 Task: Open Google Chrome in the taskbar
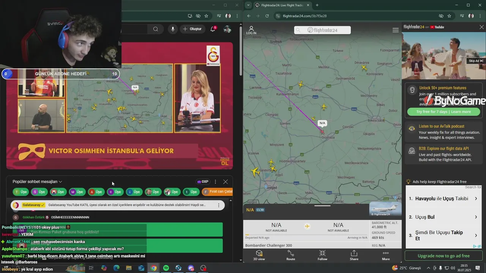153,268
